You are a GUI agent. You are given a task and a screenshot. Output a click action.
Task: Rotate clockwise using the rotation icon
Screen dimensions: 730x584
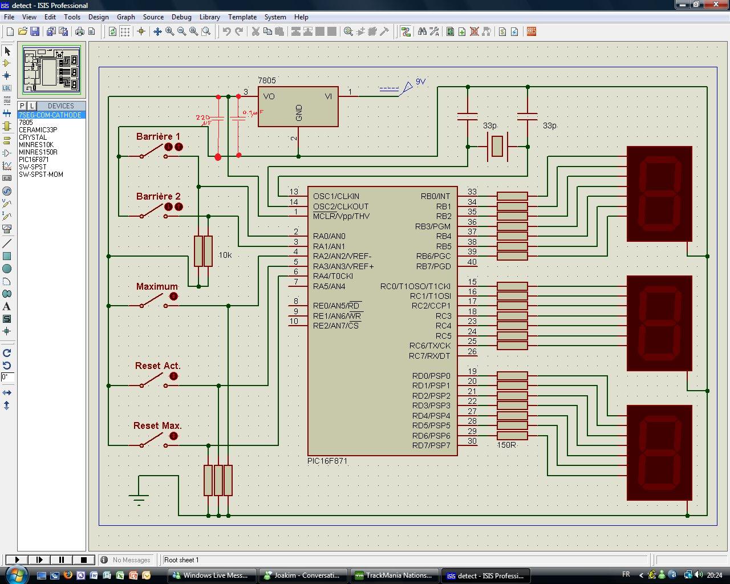pos(7,353)
